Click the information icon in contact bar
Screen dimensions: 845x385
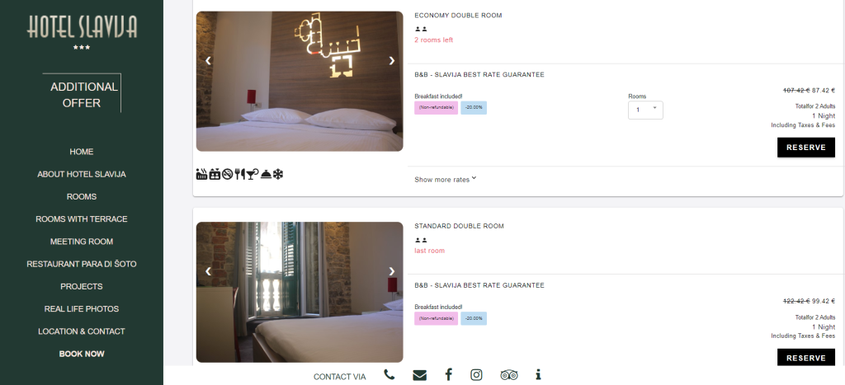(538, 375)
